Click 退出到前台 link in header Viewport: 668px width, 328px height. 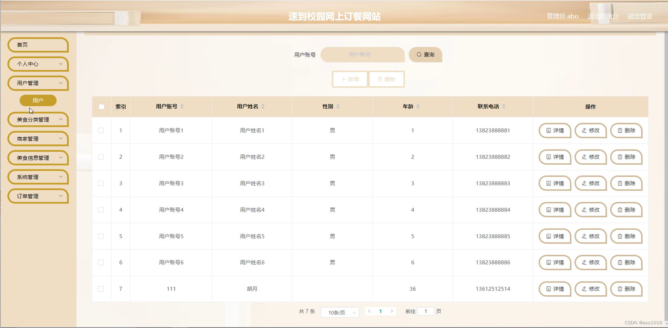(x=603, y=16)
